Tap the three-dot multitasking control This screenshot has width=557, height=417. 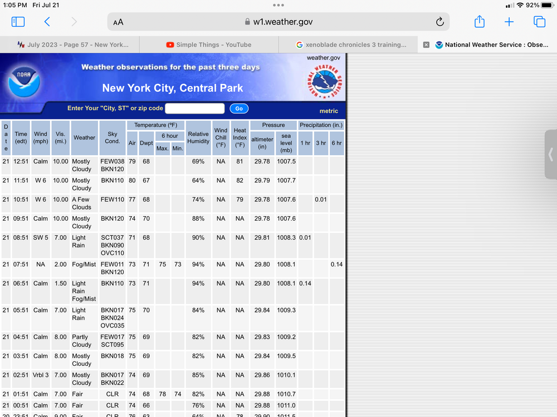[278, 5]
